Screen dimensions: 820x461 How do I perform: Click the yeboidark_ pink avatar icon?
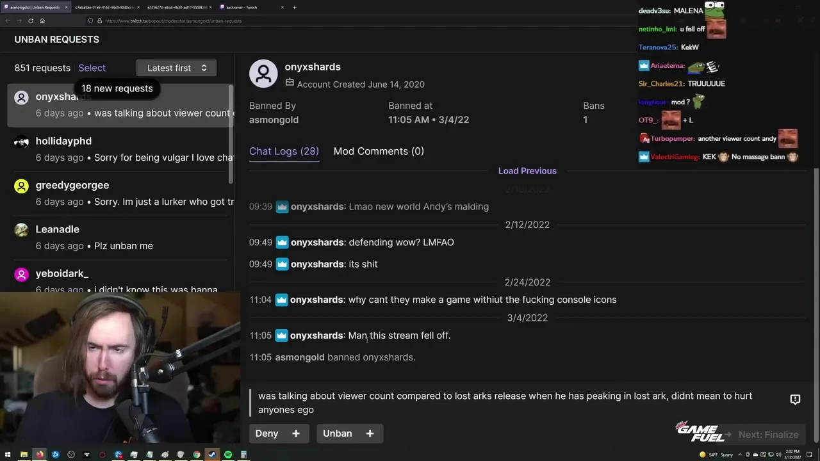(22, 274)
